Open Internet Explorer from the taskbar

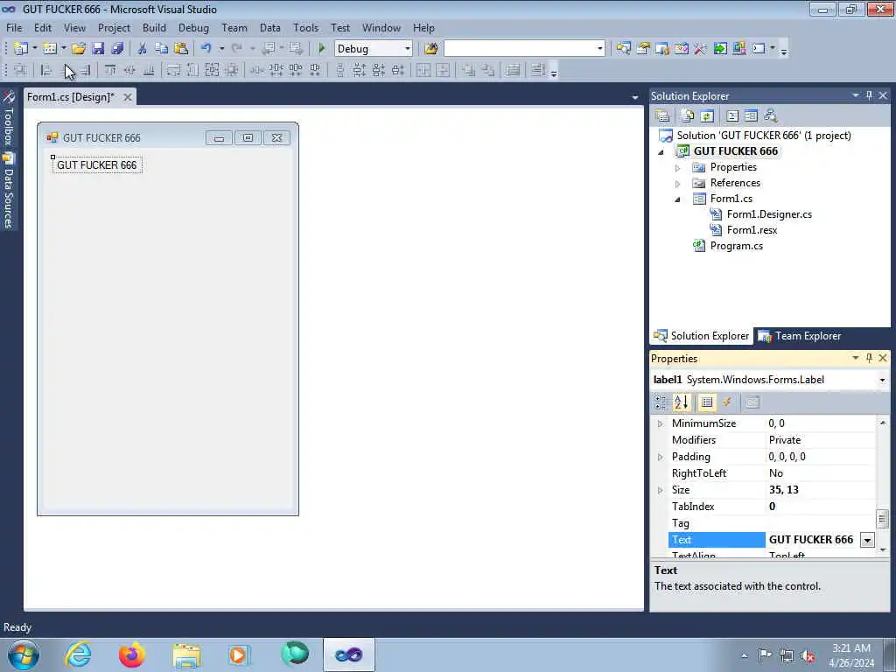(78, 654)
